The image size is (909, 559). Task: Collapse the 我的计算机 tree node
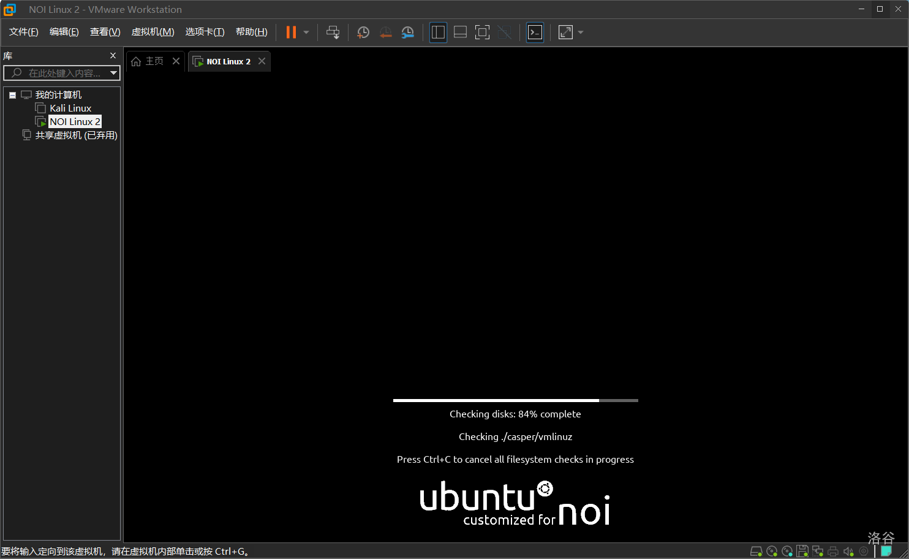click(12, 95)
